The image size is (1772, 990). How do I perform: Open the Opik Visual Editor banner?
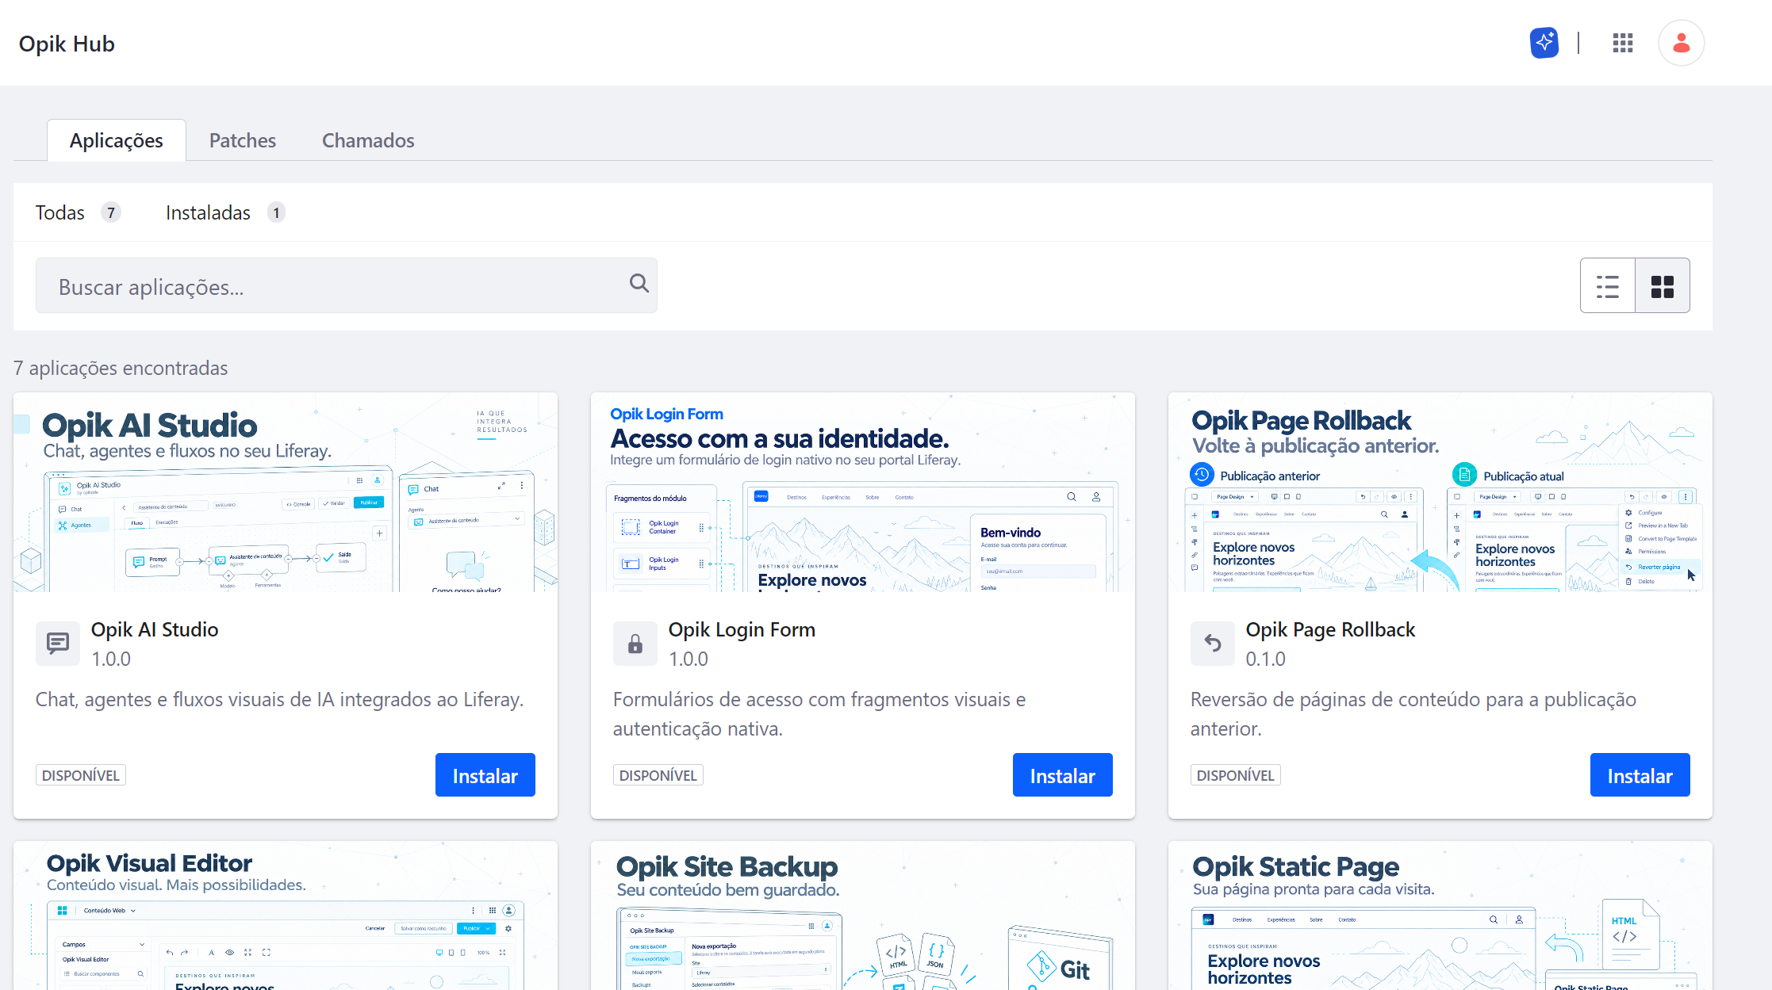286,915
